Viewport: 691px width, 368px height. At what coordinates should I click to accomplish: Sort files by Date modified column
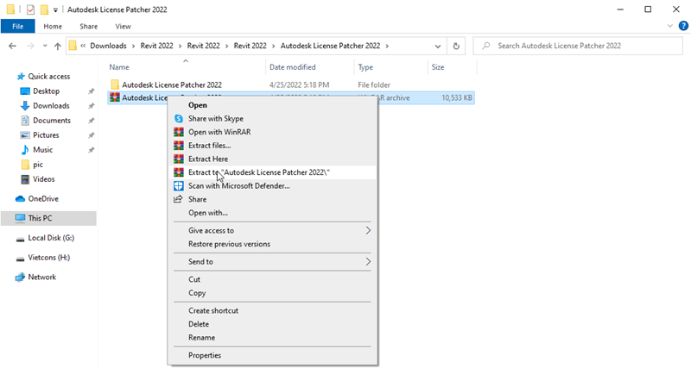(x=292, y=66)
